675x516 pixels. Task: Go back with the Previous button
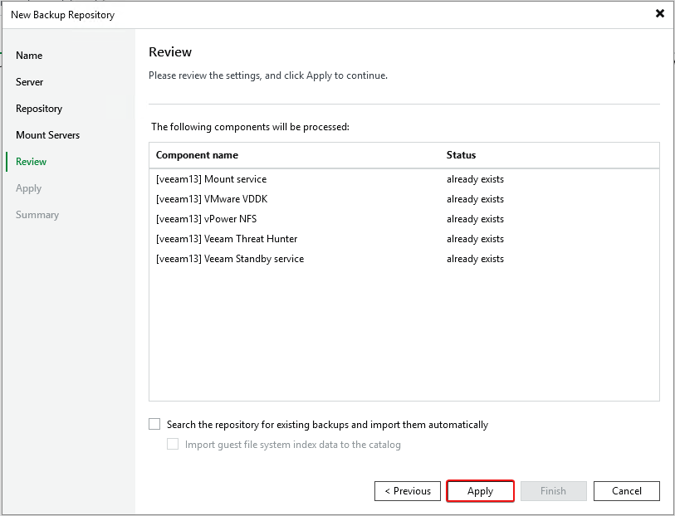coord(408,491)
